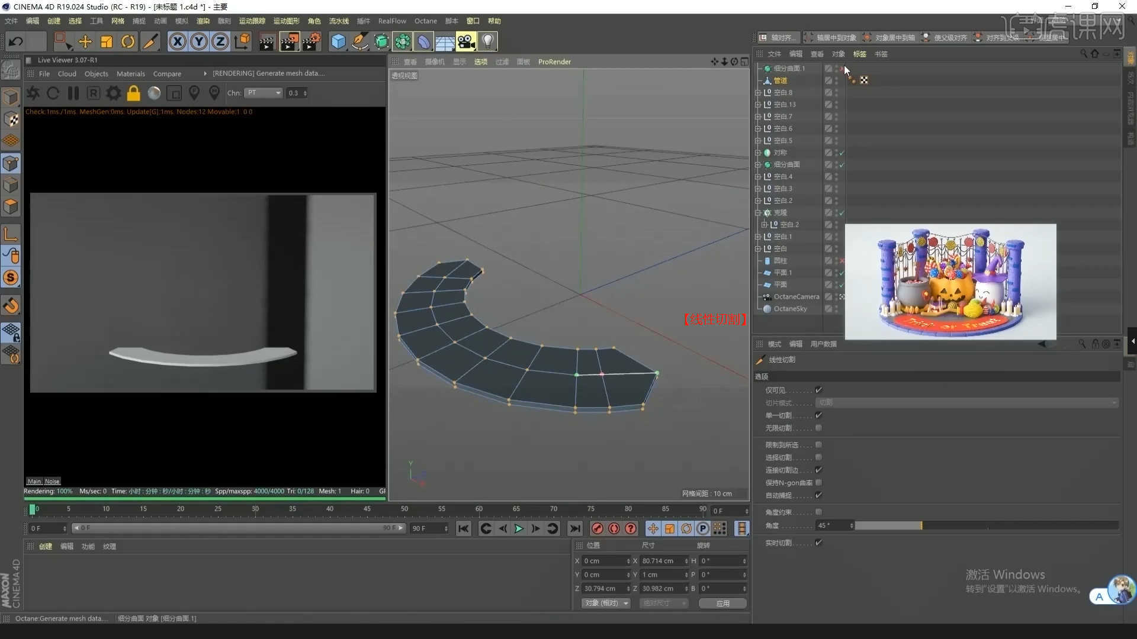Open the RealFlow menu

pyautogui.click(x=392, y=21)
